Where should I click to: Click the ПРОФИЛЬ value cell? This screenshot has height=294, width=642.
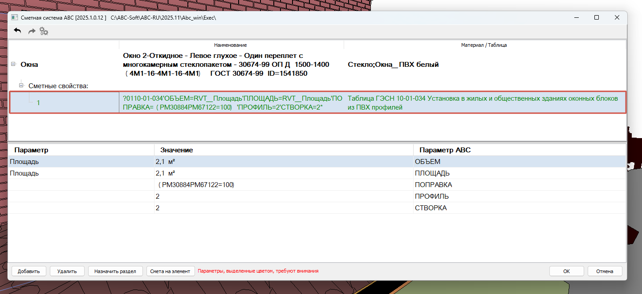pos(284,196)
